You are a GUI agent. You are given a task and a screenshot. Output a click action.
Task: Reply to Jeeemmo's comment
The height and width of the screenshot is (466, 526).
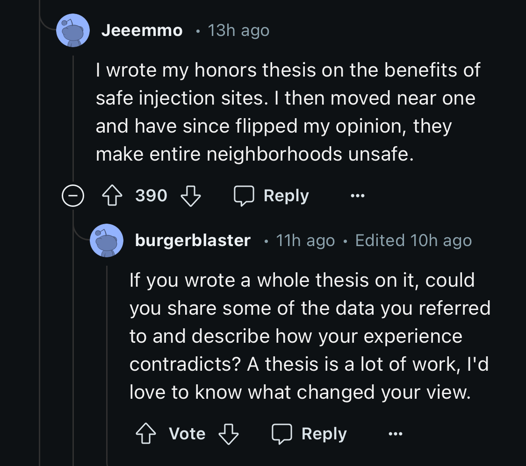[271, 196]
